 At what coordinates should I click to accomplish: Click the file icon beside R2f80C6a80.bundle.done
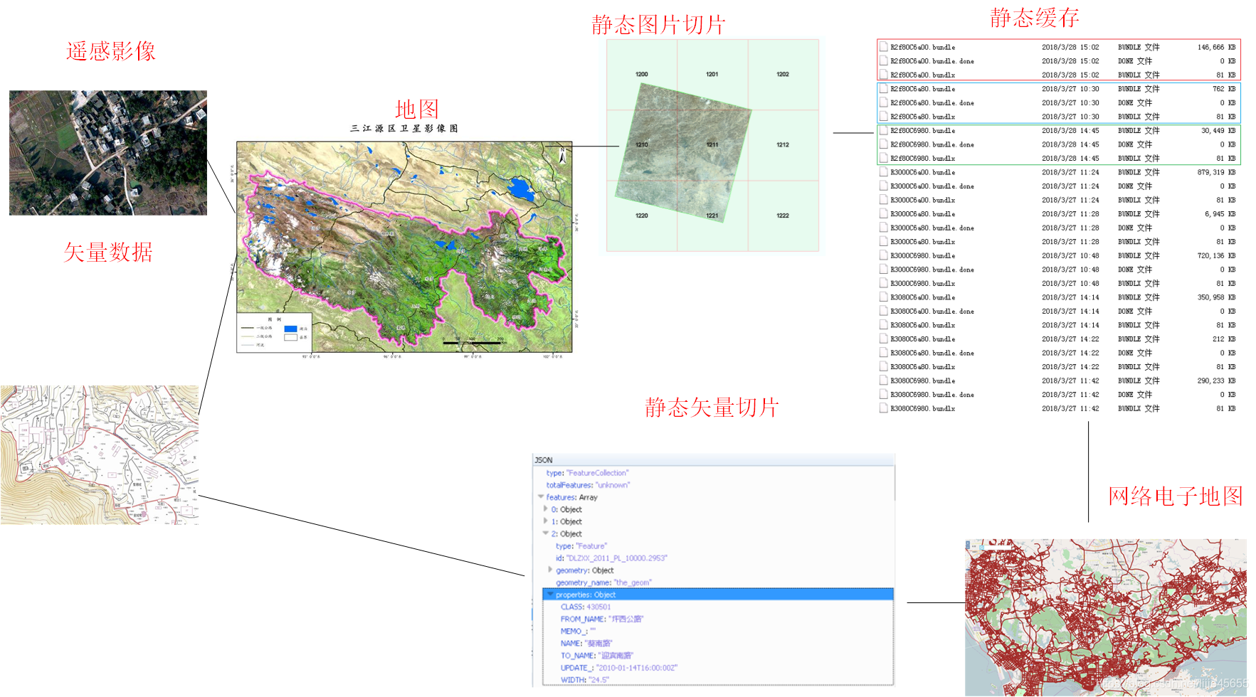pos(882,102)
